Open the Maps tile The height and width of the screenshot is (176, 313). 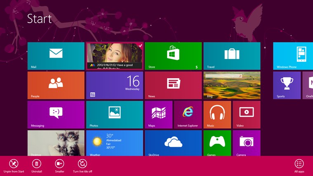(158, 115)
